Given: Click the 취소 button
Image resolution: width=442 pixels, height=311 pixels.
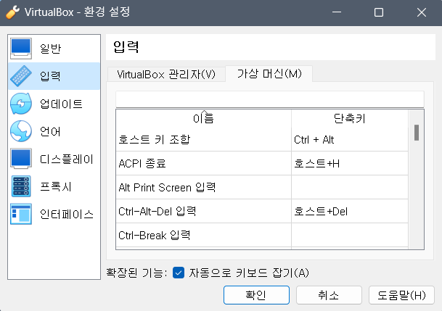Looking at the screenshot, I should pyautogui.click(x=329, y=295).
